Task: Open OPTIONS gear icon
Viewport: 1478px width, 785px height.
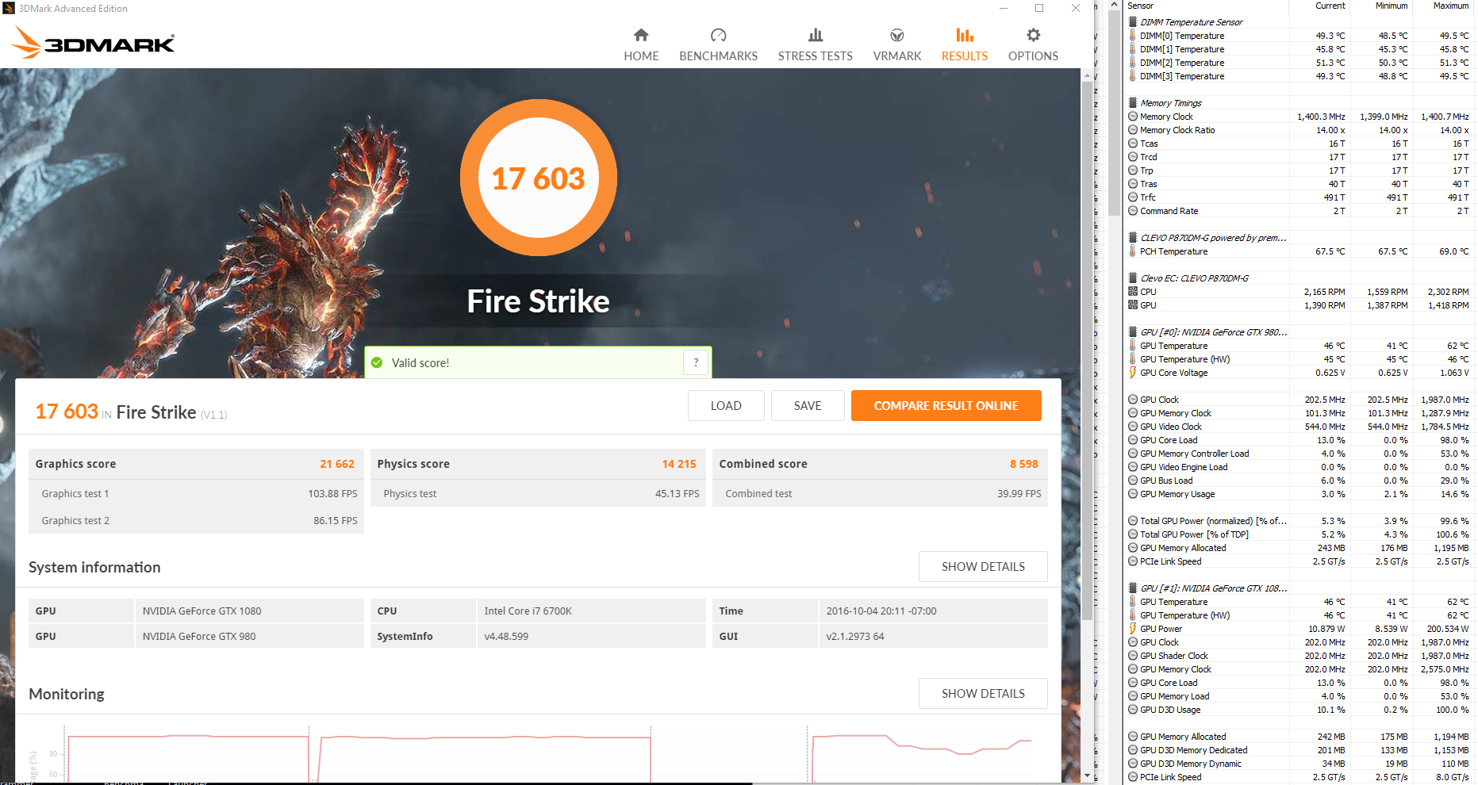Action: tap(1033, 35)
